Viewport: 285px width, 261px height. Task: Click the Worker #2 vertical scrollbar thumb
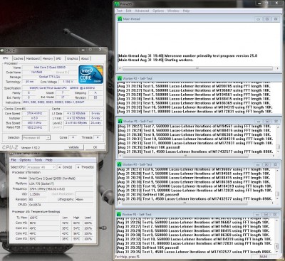(277, 194)
